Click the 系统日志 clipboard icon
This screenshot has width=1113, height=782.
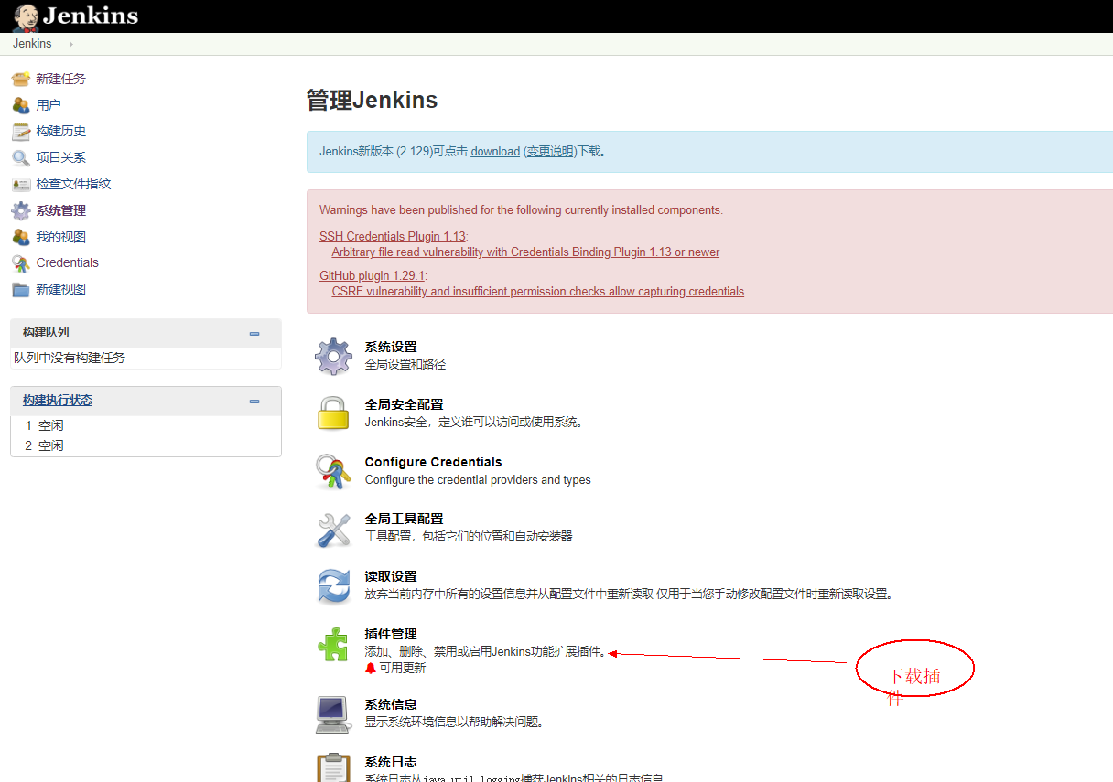pyautogui.click(x=333, y=767)
